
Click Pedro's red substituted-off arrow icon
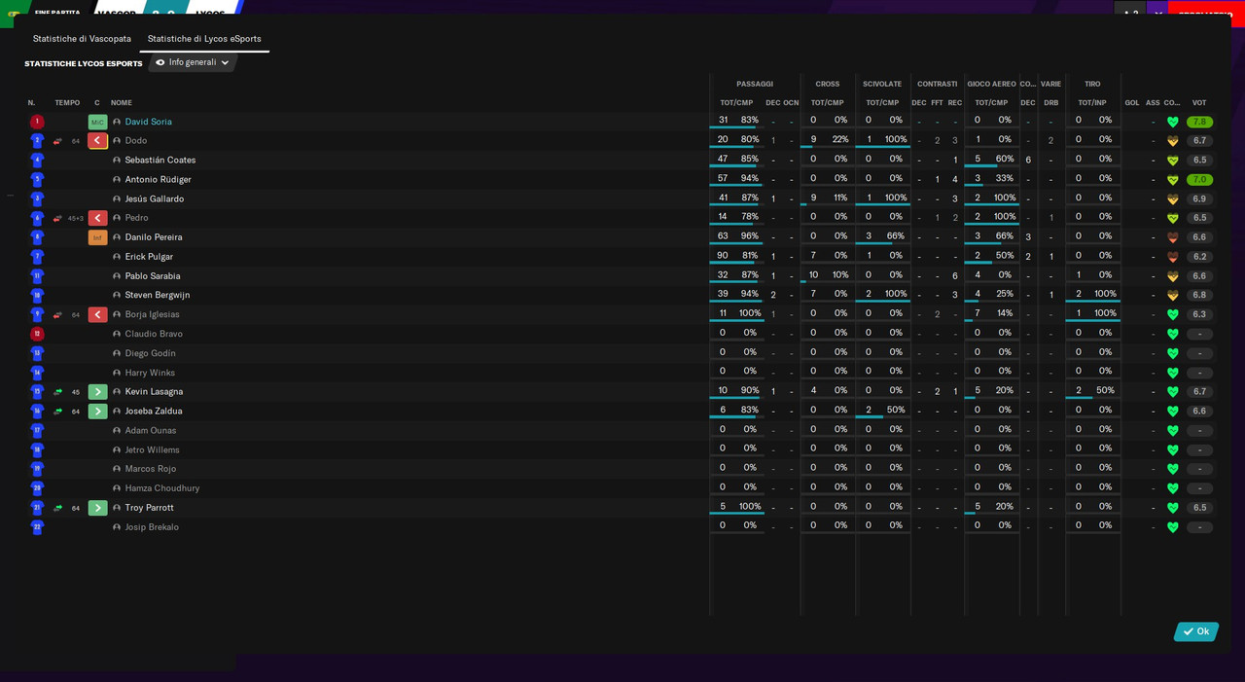tap(97, 218)
